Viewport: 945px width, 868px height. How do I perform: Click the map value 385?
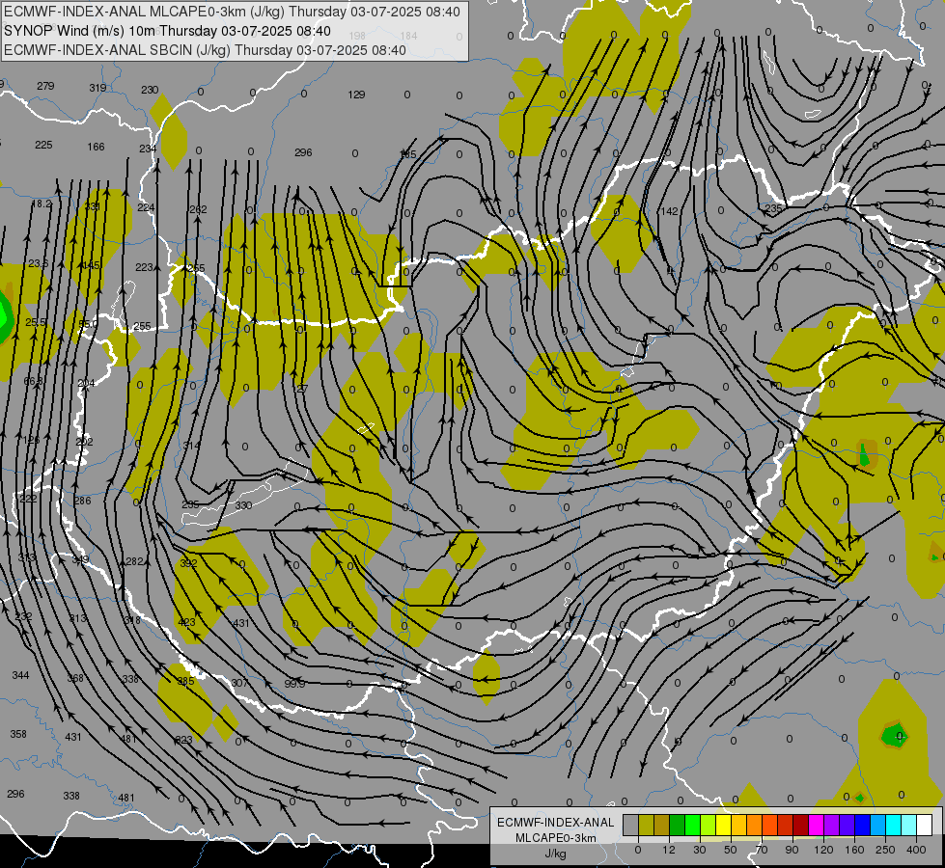[185, 681]
